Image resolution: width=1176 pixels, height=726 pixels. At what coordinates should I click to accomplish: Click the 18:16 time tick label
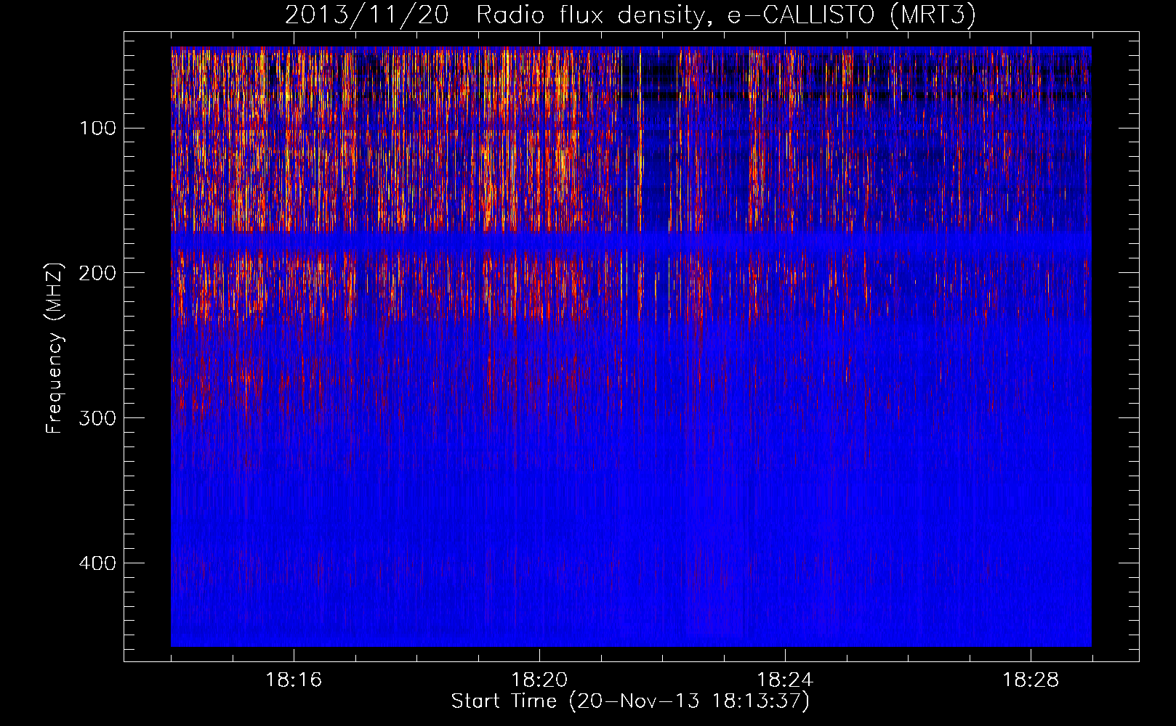[x=294, y=680]
